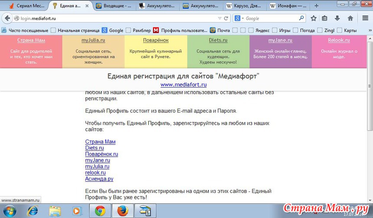This screenshot has width=373, height=218.
Task: Open the Карты bookmark
Action: pos(347,30)
